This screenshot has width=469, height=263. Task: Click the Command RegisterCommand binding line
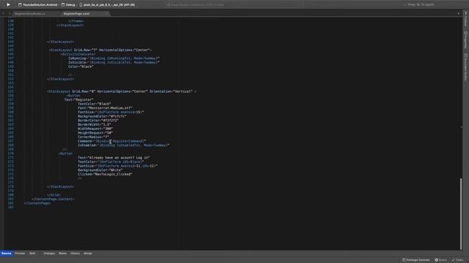point(112,141)
